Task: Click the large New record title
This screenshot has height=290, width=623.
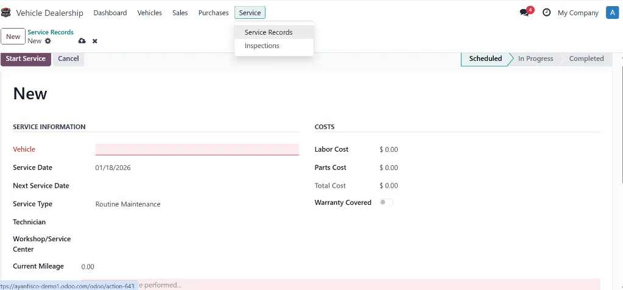Action: [30, 94]
